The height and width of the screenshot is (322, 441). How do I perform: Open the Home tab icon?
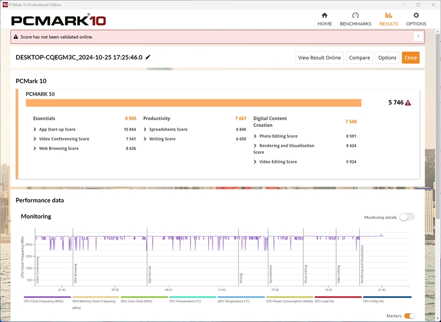click(325, 15)
